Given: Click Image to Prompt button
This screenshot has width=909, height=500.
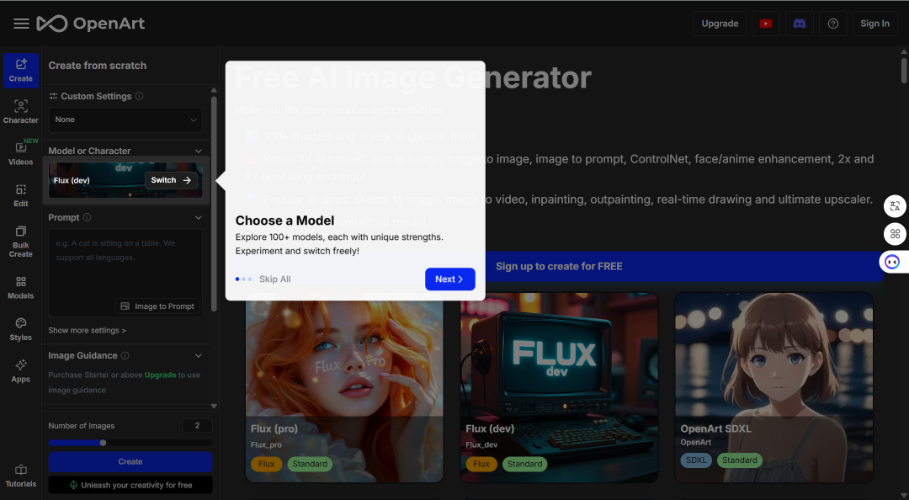Looking at the screenshot, I should pyautogui.click(x=157, y=306).
